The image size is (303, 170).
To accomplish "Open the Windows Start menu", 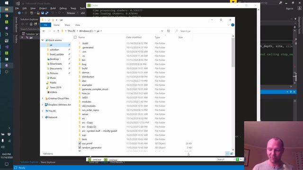I will [6, 3].
